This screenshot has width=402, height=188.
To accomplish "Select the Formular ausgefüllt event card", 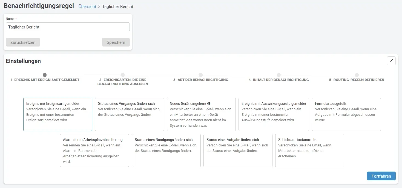I will 346,114.
